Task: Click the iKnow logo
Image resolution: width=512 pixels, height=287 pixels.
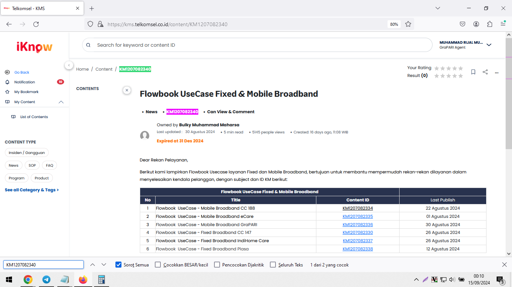Action: pyautogui.click(x=34, y=47)
